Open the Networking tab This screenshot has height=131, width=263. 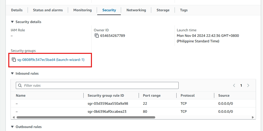[136, 10]
